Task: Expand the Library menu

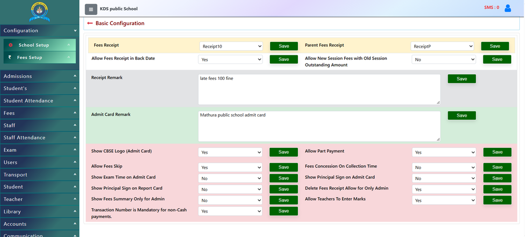Action: (39, 211)
